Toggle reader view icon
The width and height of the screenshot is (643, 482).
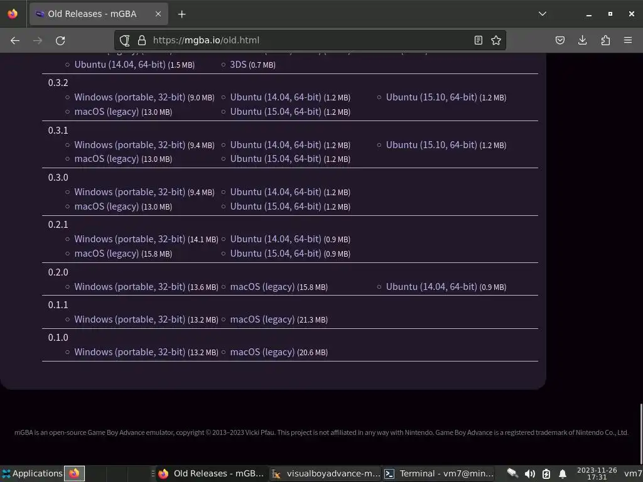click(478, 40)
